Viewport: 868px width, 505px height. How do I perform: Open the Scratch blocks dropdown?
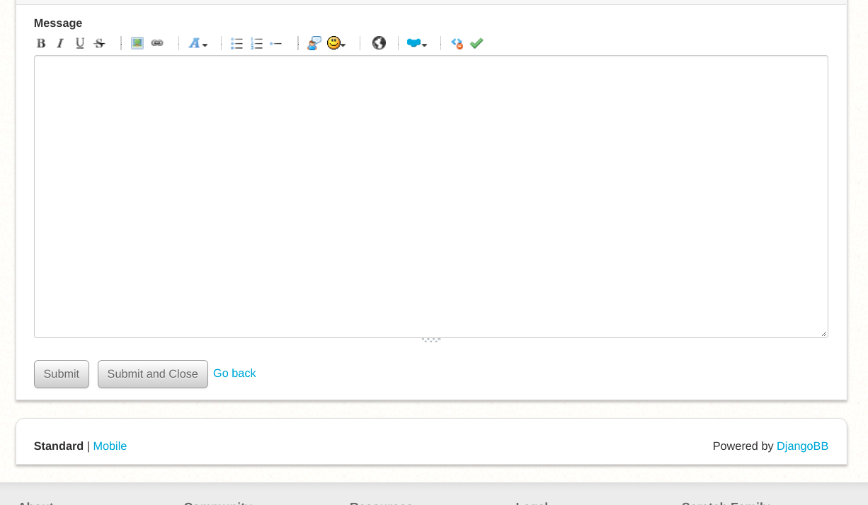(x=417, y=43)
